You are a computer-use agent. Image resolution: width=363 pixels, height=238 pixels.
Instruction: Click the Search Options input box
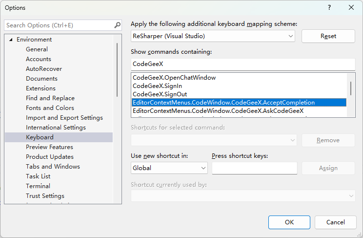[x=59, y=25]
